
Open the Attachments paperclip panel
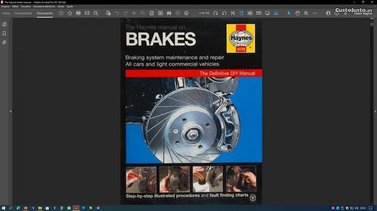click(5, 43)
